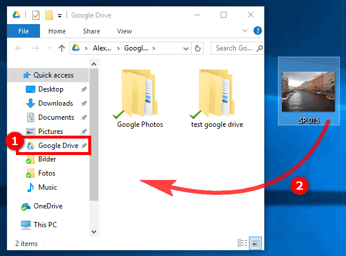Switch to the Share ribbon tab
The height and width of the screenshot is (256, 346).
click(x=91, y=31)
